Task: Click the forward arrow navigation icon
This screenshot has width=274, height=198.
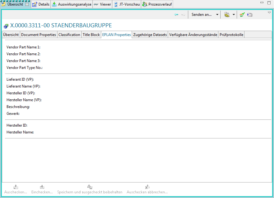Action: pyautogui.click(x=183, y=15)
